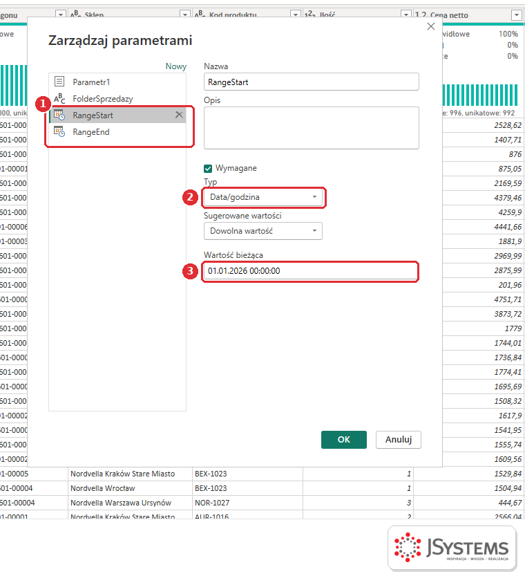Click the ABC text icon of FolderSprzedazy
Screen dimensions: 525x576
pyautogui.click(x=59, y=98)
